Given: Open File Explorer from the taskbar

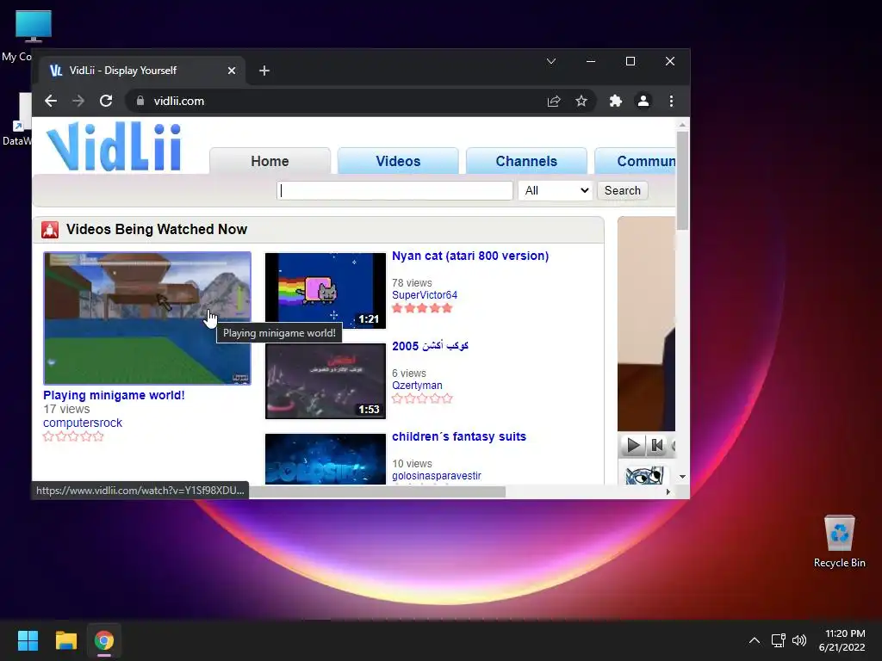Looking at the screenshot, I should [x=65, y=640].
